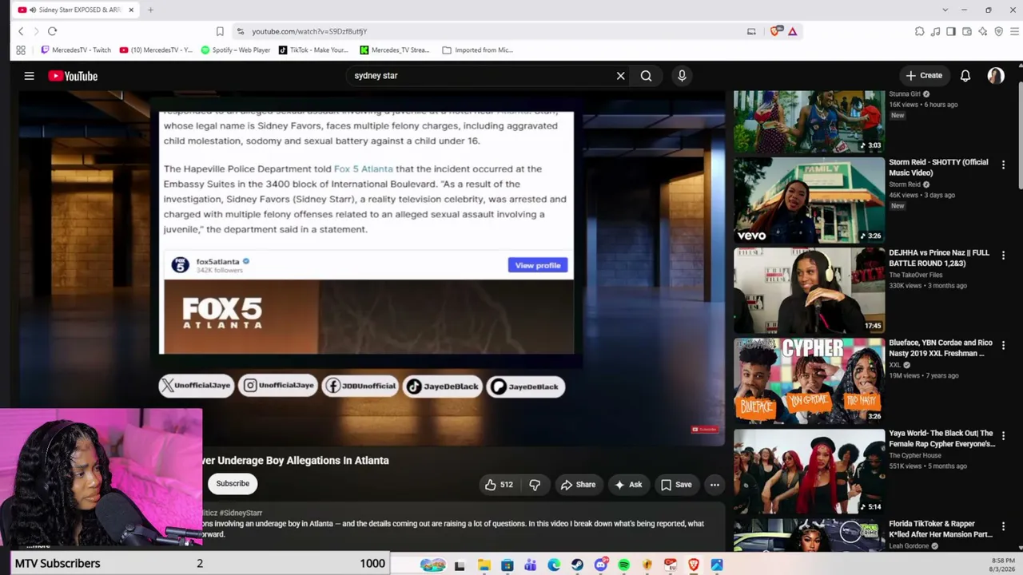Open Microsoft Teams from the taskbar
Image resolution: width=1023 pixels, height=575 pixels.
(531, 565)
